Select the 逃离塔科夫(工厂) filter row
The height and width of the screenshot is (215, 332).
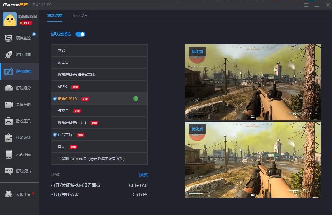(x=99, y=123)
